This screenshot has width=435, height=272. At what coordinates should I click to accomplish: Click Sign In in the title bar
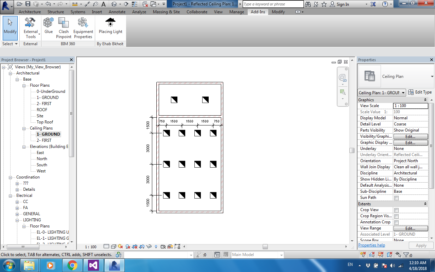tap(343, 4)
